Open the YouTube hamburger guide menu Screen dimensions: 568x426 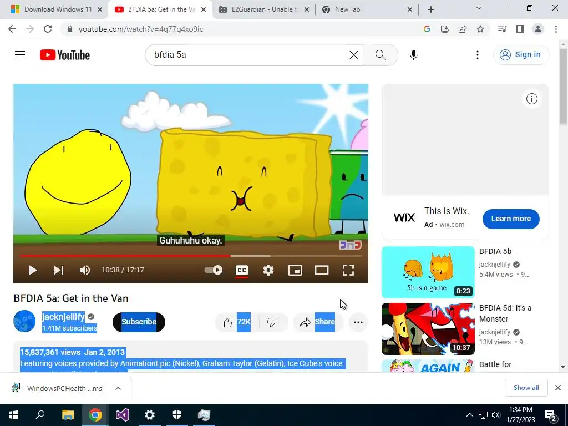[20, 55]
